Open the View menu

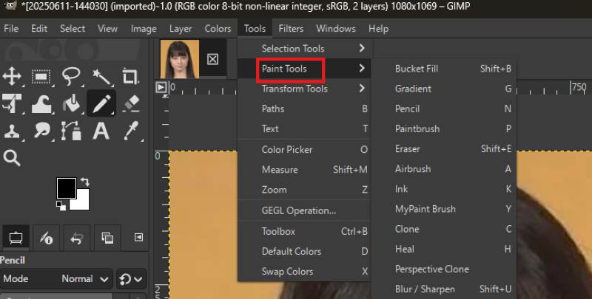click(107, 29)
